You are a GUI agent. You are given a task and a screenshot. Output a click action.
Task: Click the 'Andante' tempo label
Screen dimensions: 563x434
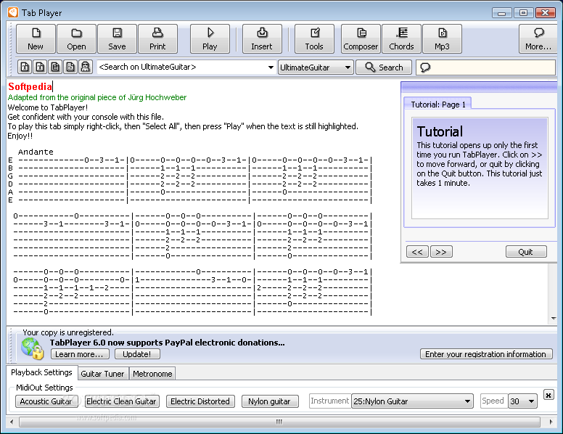point(36,152)
